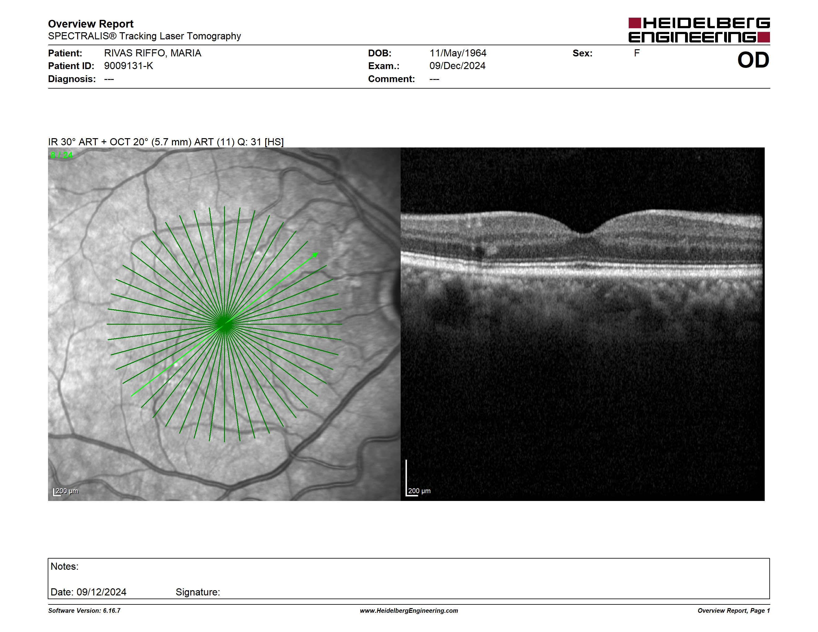The image size is (818, 632).
Task: Select the Sex value F
Action: pos(637,53)
